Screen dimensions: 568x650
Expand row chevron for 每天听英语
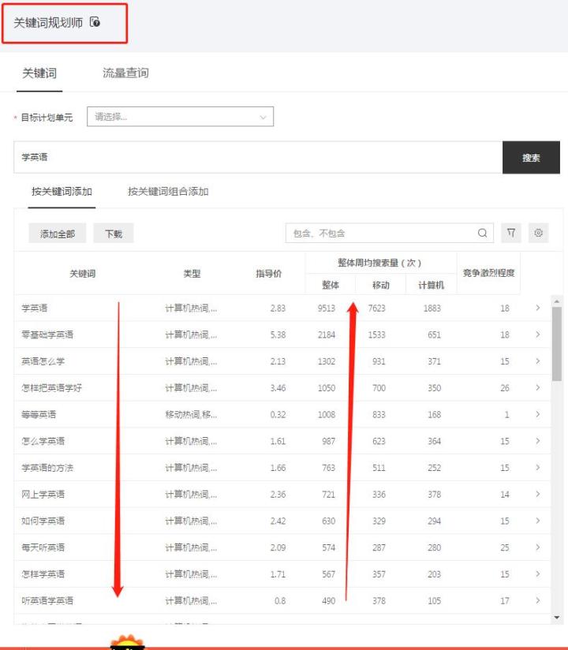(538, 547)
